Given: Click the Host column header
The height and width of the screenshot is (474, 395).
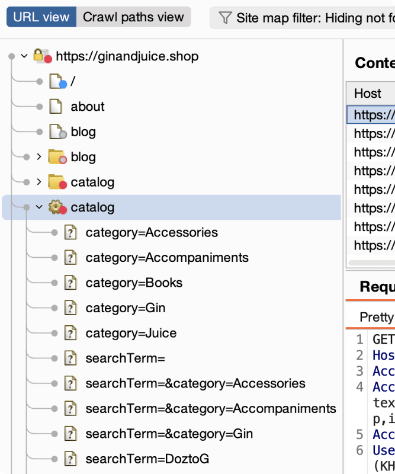Looking at the screenshot, I should click(x=368, y=93).
